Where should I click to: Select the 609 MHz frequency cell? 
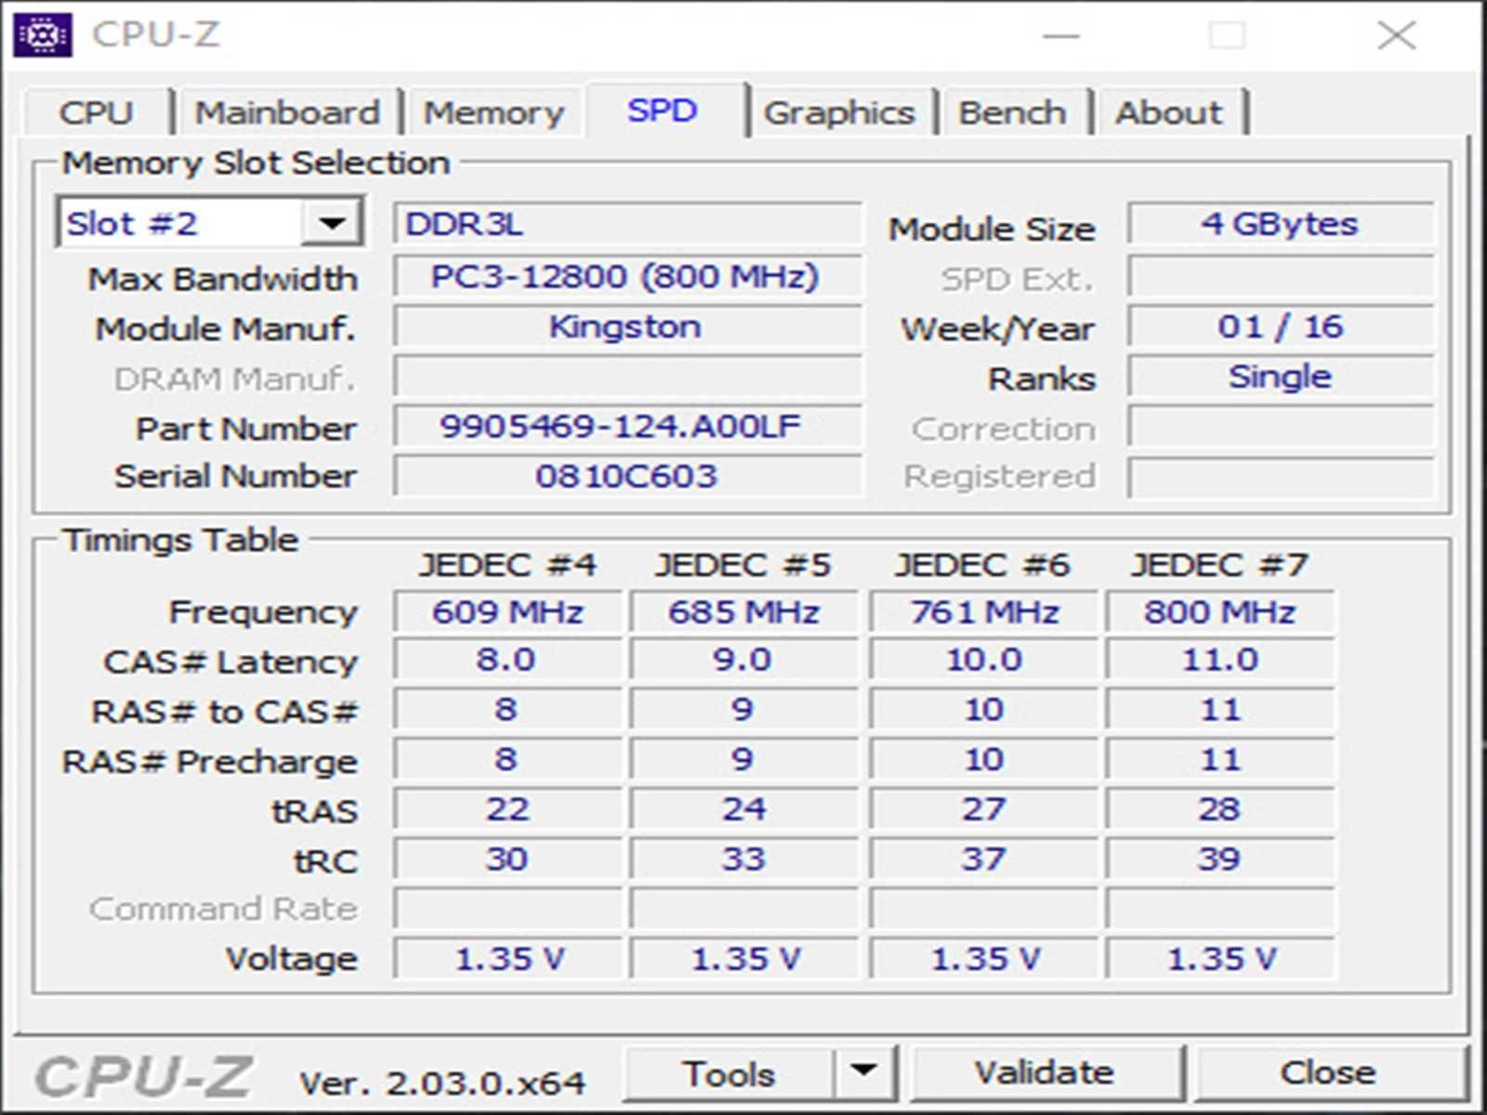pos(507,611)
